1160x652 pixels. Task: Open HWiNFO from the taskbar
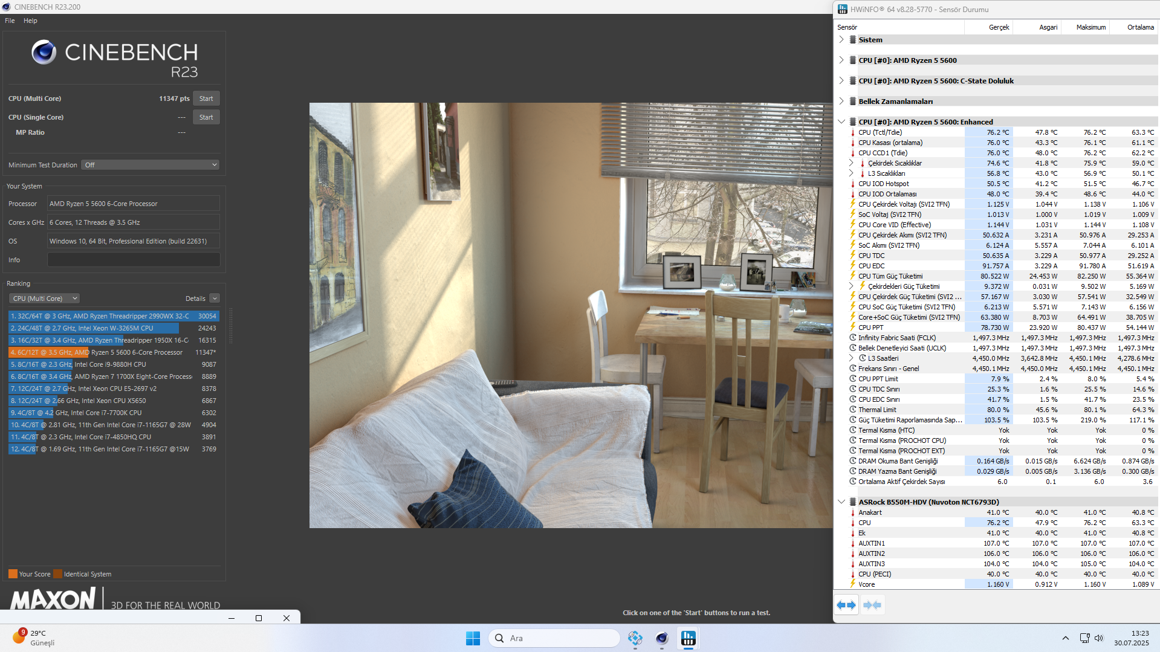pos(688,638)
